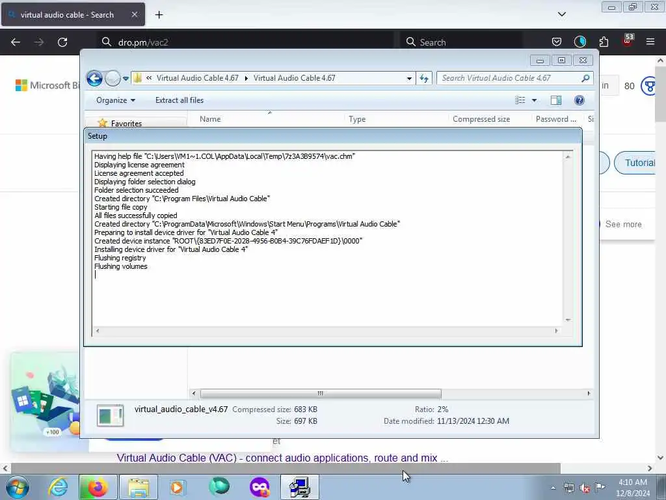Click the extension icon with badge 53

[628, 41]
